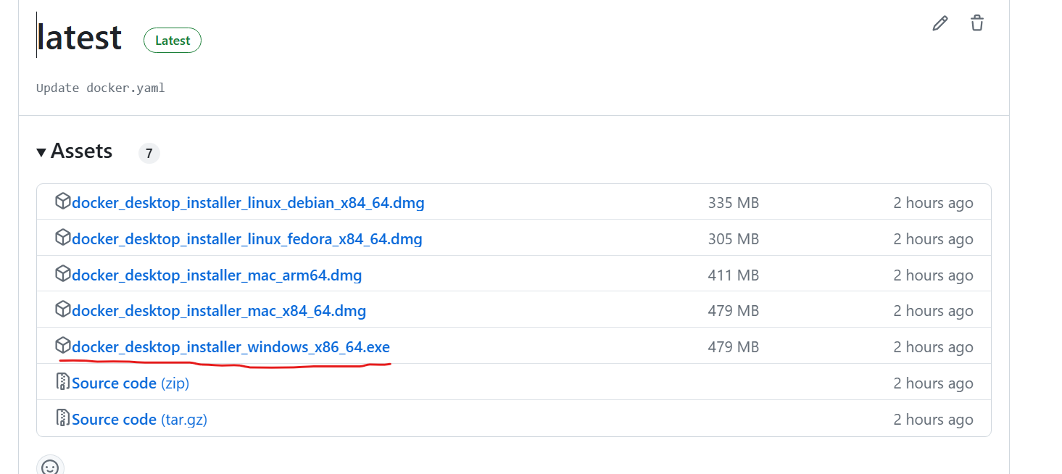Click the green Latest badge

point(173,41)
